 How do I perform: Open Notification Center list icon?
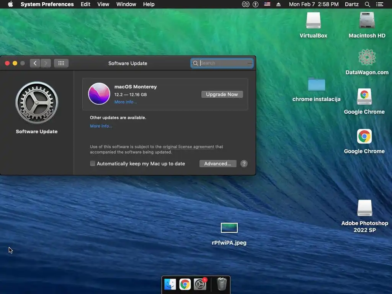coord(379,4)
